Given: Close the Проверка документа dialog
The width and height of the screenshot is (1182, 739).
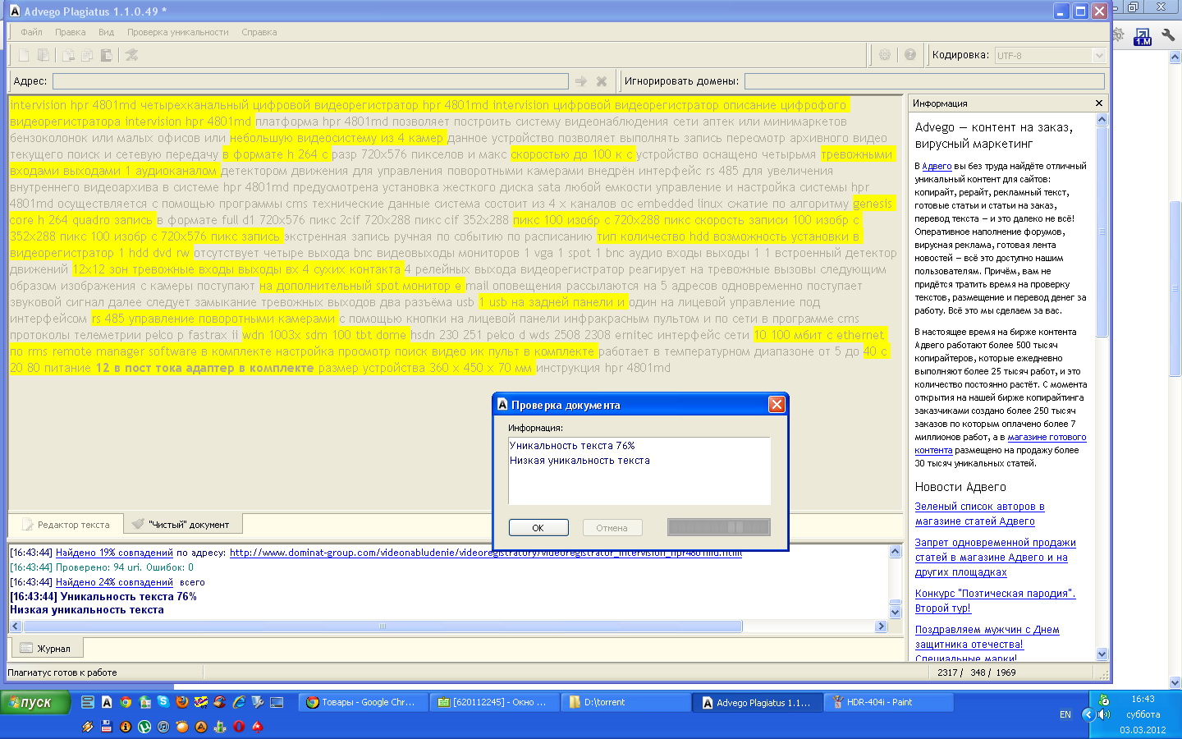Looking at the screenshot, I should point(777,404).
